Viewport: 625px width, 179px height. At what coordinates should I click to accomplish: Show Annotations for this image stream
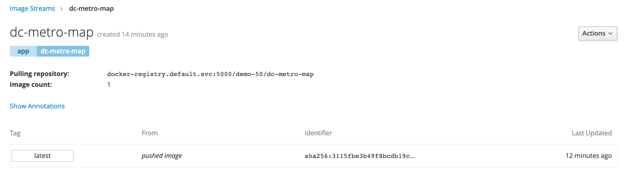tap(37, 106)
